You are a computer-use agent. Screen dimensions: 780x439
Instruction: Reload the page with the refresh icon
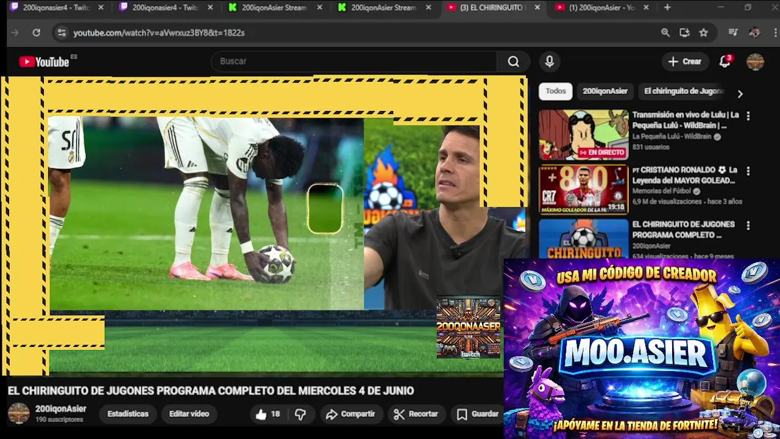pos(37,33)
